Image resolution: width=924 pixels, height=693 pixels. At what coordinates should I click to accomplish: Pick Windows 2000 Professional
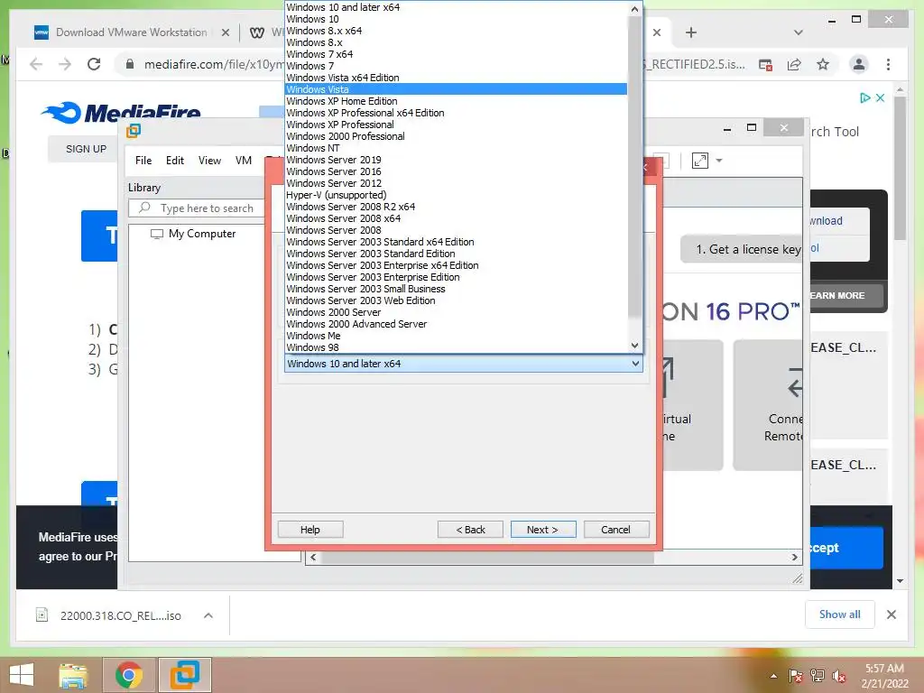tap(456, 136)
